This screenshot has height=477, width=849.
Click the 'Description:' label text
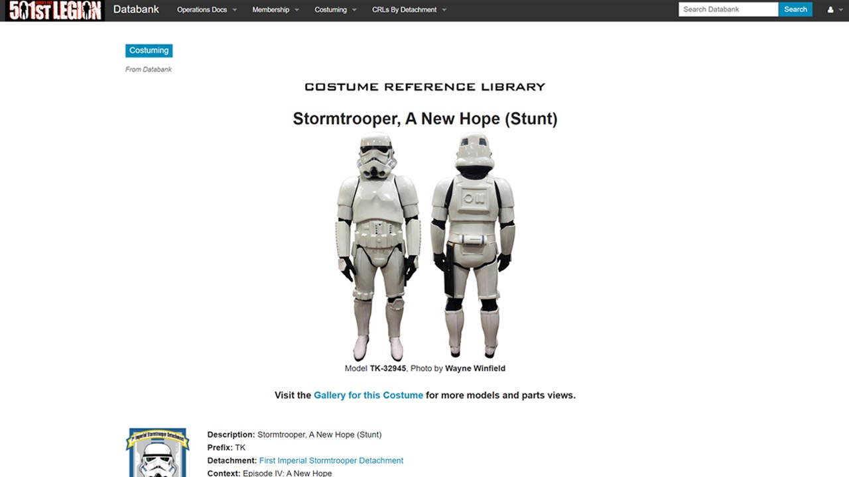[x=231, y=435]
